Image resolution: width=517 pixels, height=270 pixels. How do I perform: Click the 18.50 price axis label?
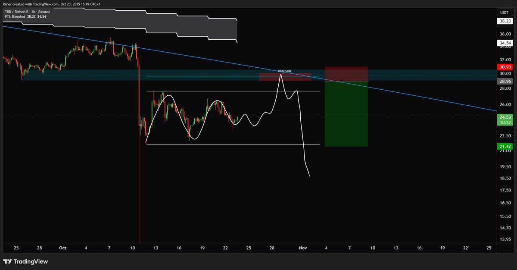pyautogui.click(x=505, y=179)
